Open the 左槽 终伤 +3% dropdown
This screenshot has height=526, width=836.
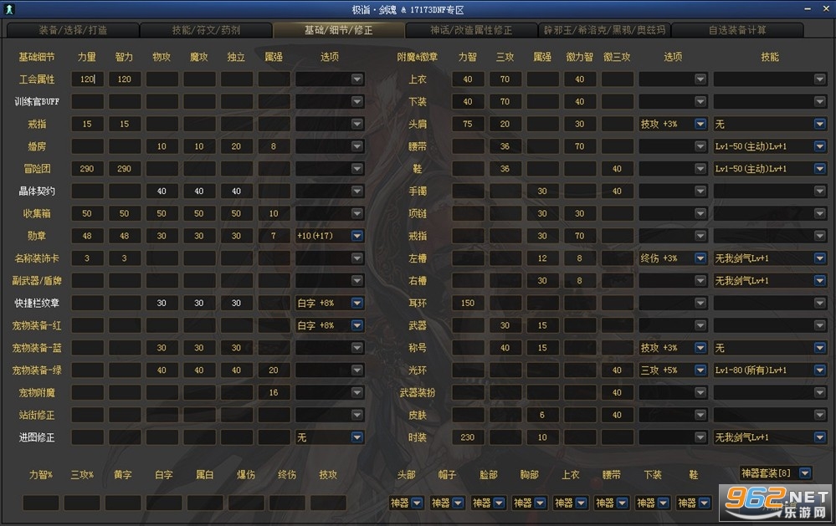click(x=700, y=258)
